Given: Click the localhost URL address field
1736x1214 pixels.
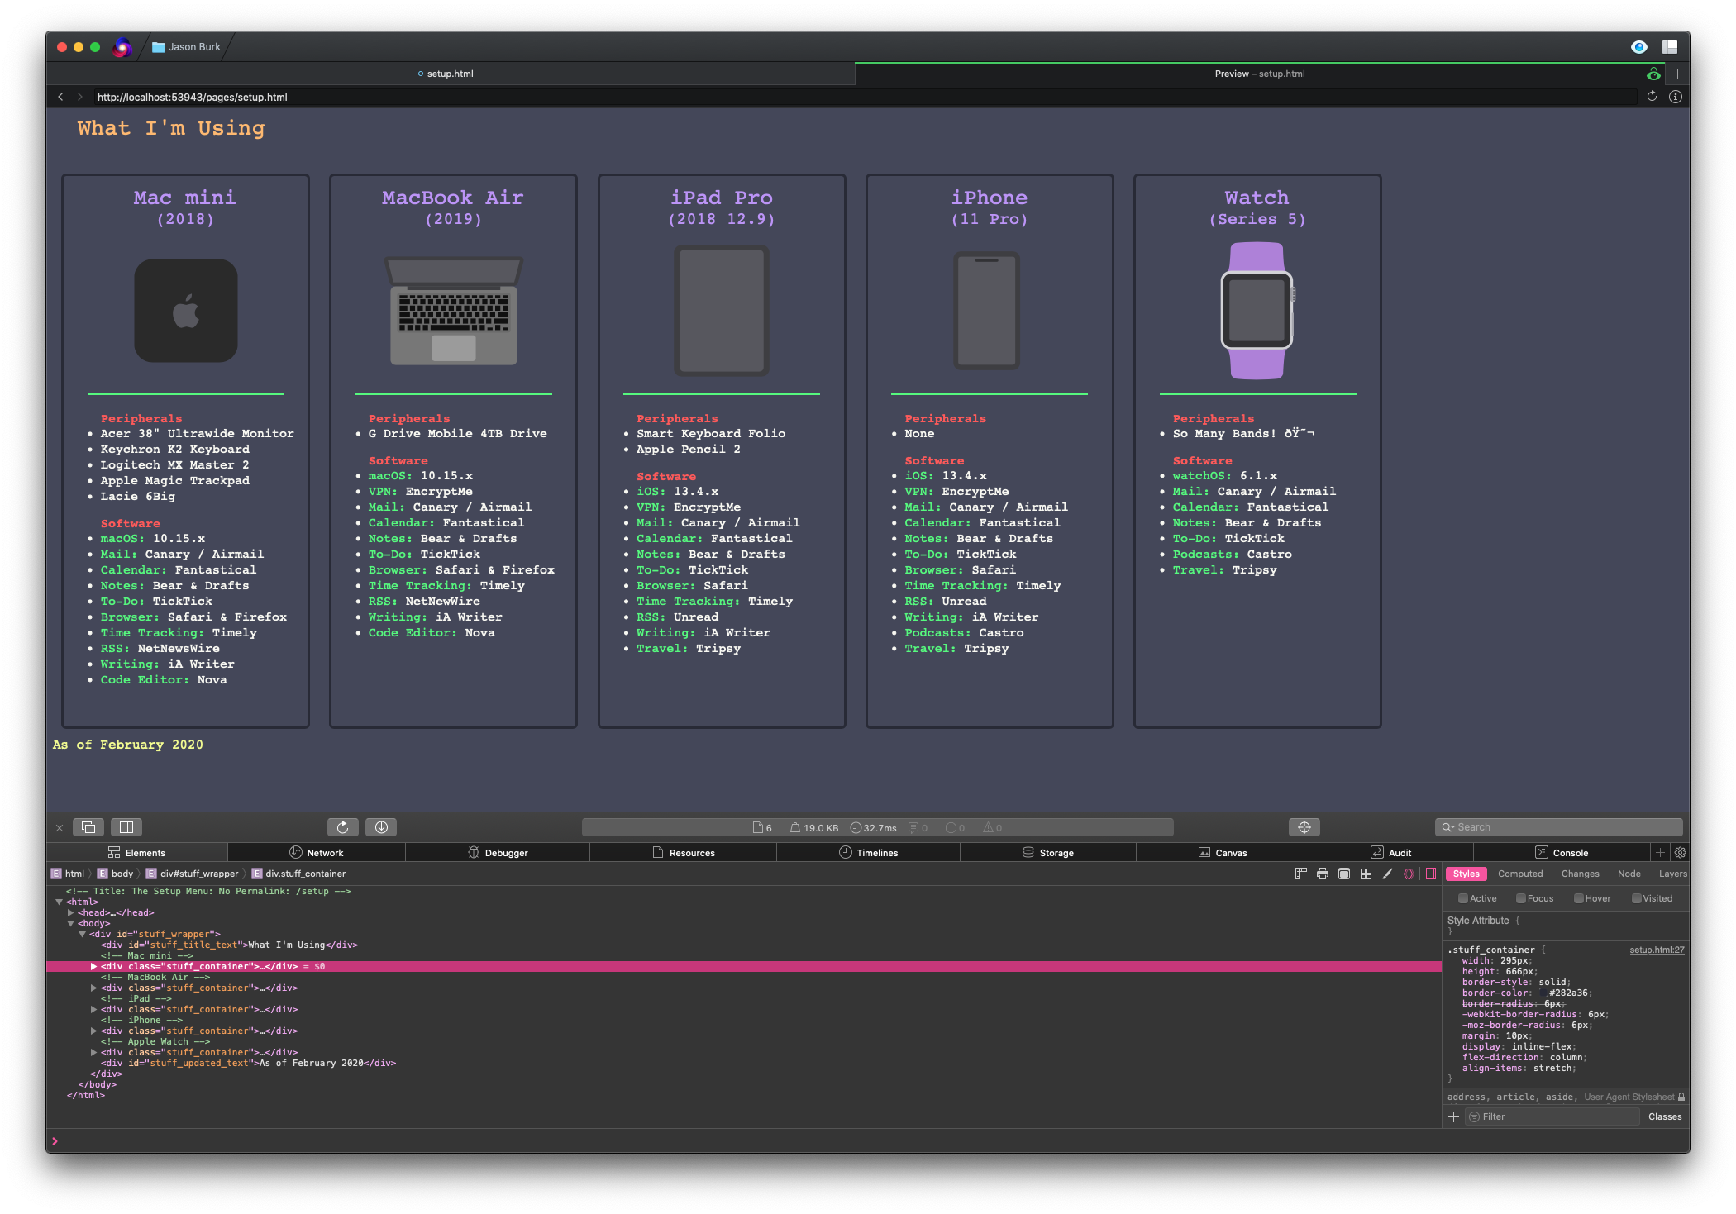Looking at the screenshot, I should (x=864, y=97).
